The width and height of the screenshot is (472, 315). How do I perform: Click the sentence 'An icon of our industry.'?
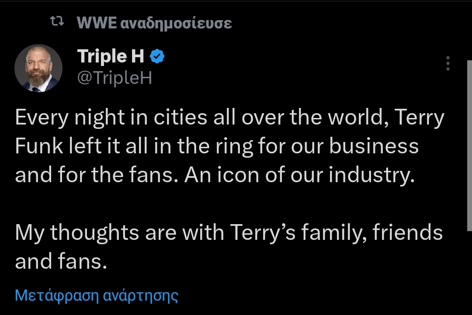[299, 175]
